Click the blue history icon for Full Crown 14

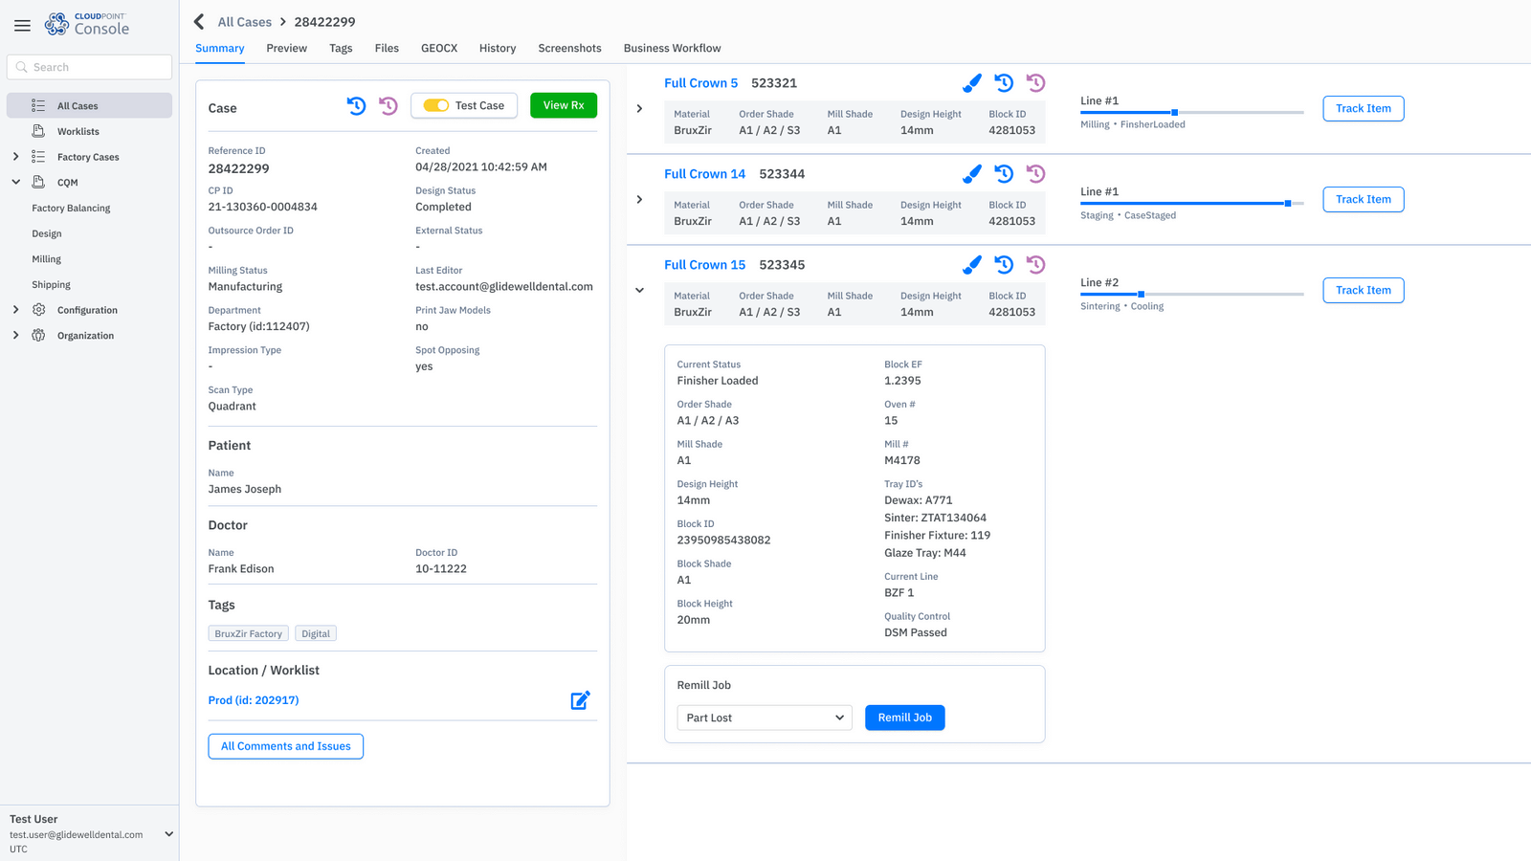pyautogui.click(x=1003, y=174)
